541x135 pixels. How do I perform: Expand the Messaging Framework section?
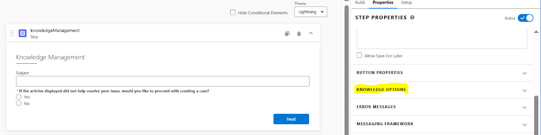524,125
